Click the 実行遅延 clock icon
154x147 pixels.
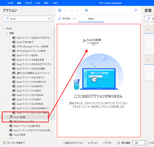coord(119,143)
